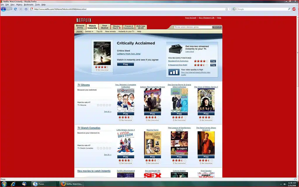Open the Little Britain cover image
The height and width of the screenshot is (187, 299).
click(126, 143)
